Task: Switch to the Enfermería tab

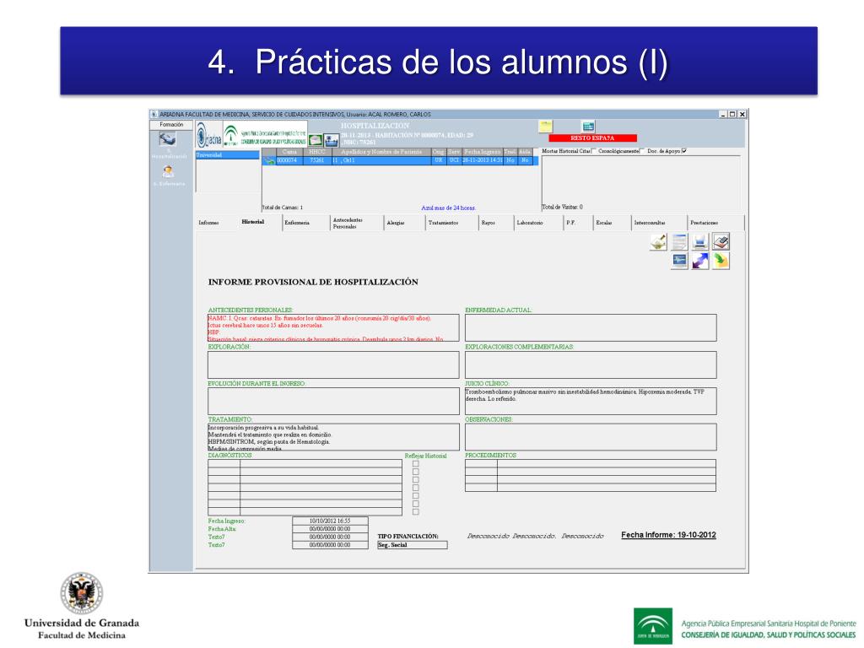Action: (297, 223)
